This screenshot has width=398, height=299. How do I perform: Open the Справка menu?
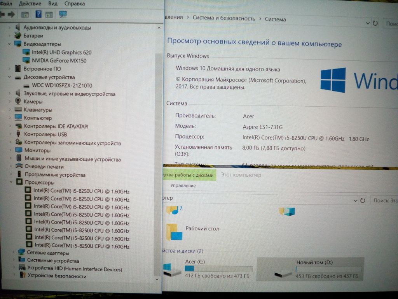pos(74,4)
